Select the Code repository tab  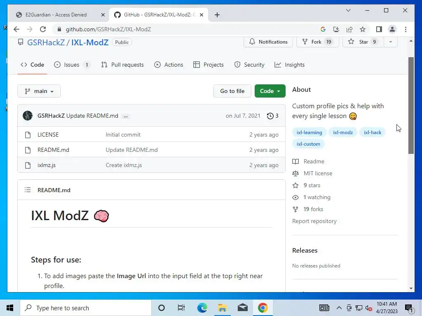pos(32,65)
